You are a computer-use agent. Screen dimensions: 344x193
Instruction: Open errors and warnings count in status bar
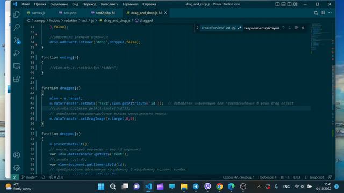(56, 177)
